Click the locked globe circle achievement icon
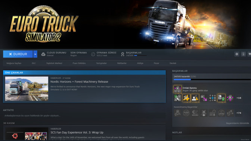Screen dimensions: 251x141 tap(221, 113)
